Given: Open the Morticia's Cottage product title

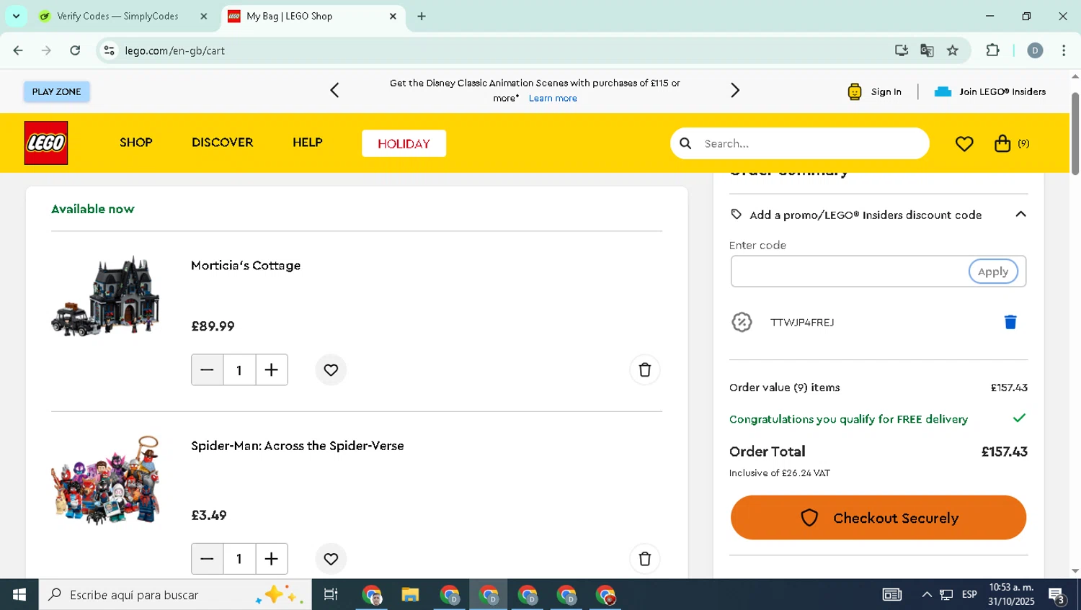Looking at the screenshot, I should coord(246,265).
